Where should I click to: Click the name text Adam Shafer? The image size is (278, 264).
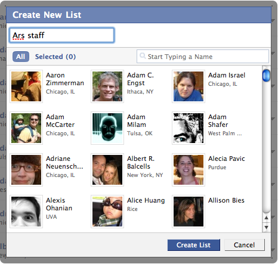(x=218, y=121)
